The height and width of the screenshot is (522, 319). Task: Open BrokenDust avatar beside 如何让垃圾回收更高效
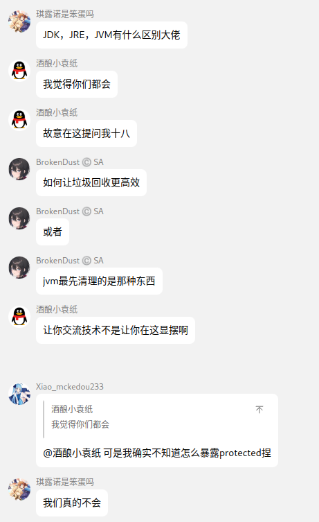click(19, 169)
